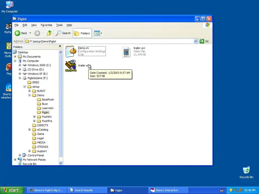This screenshot has width=259, height=194.
Task: Open the Tools menu
Action: [x=59, y=25]
